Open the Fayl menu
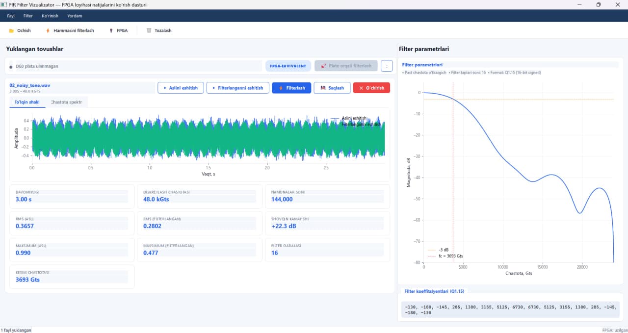 point(11,16)
